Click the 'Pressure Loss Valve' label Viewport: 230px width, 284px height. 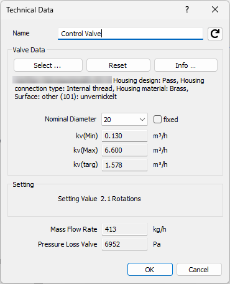tap(68, 244)
